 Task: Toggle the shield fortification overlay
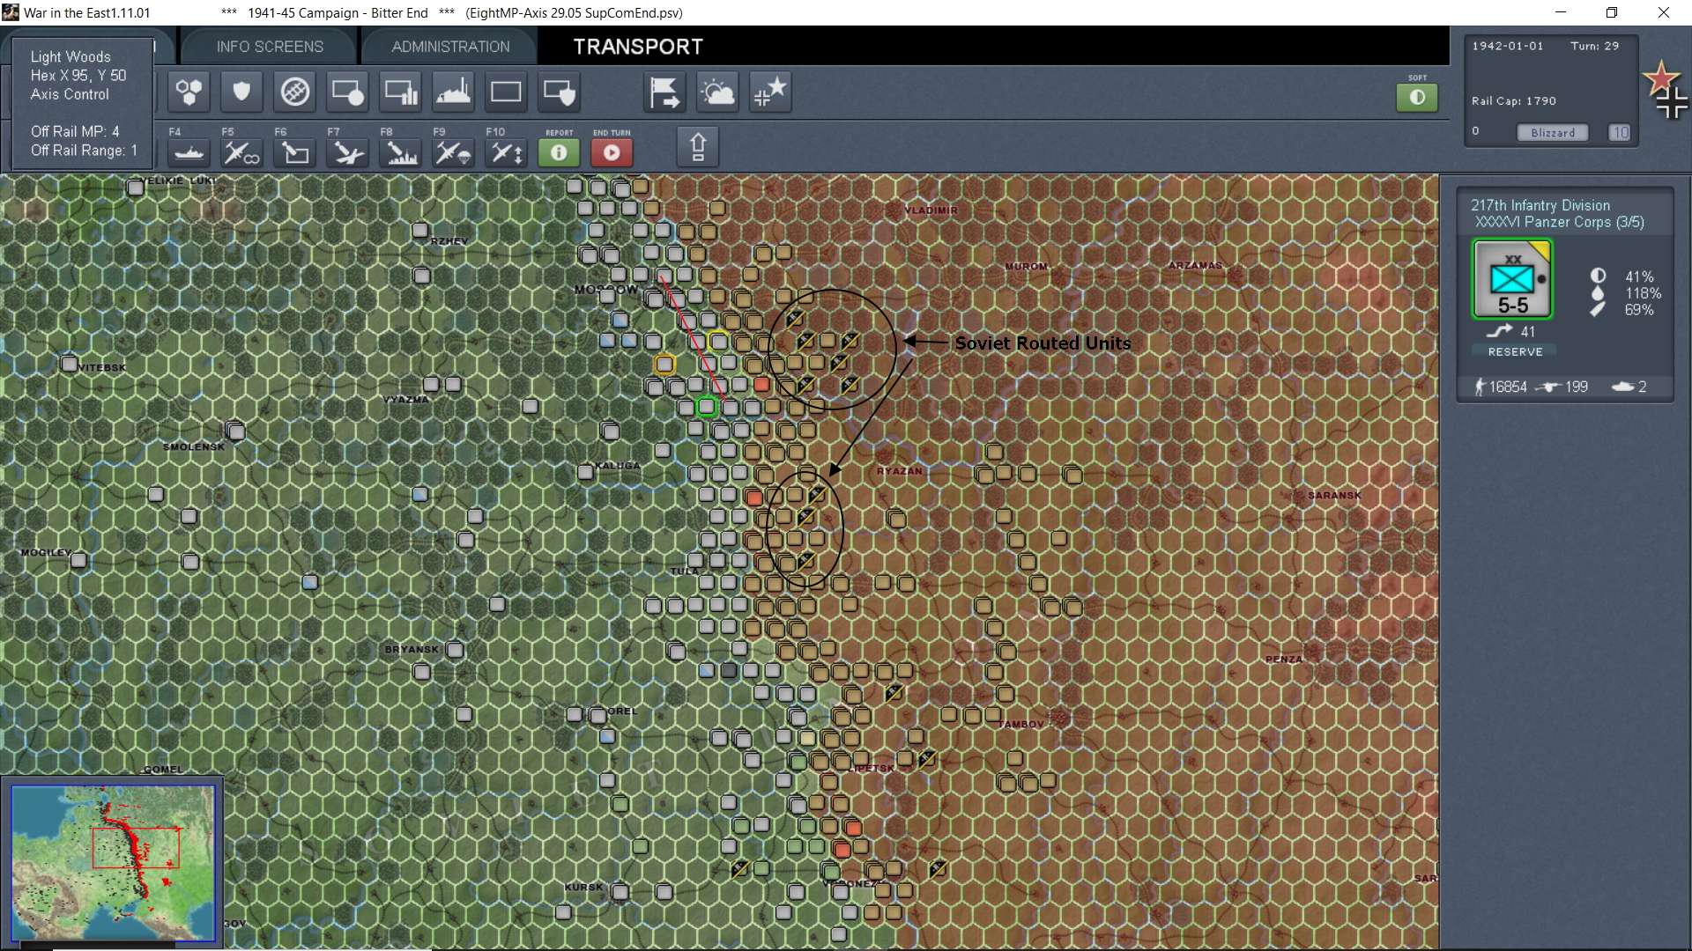[x=241, y=92]
